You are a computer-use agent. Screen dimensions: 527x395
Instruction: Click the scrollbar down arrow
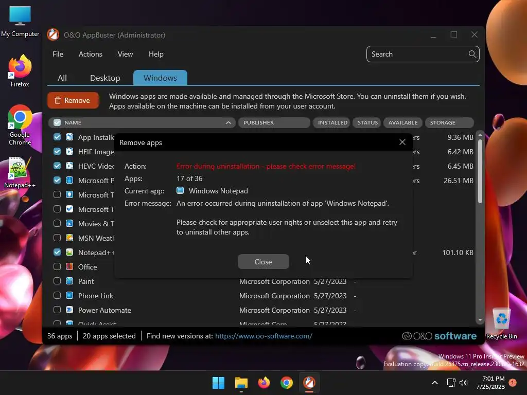click(480, 320)
